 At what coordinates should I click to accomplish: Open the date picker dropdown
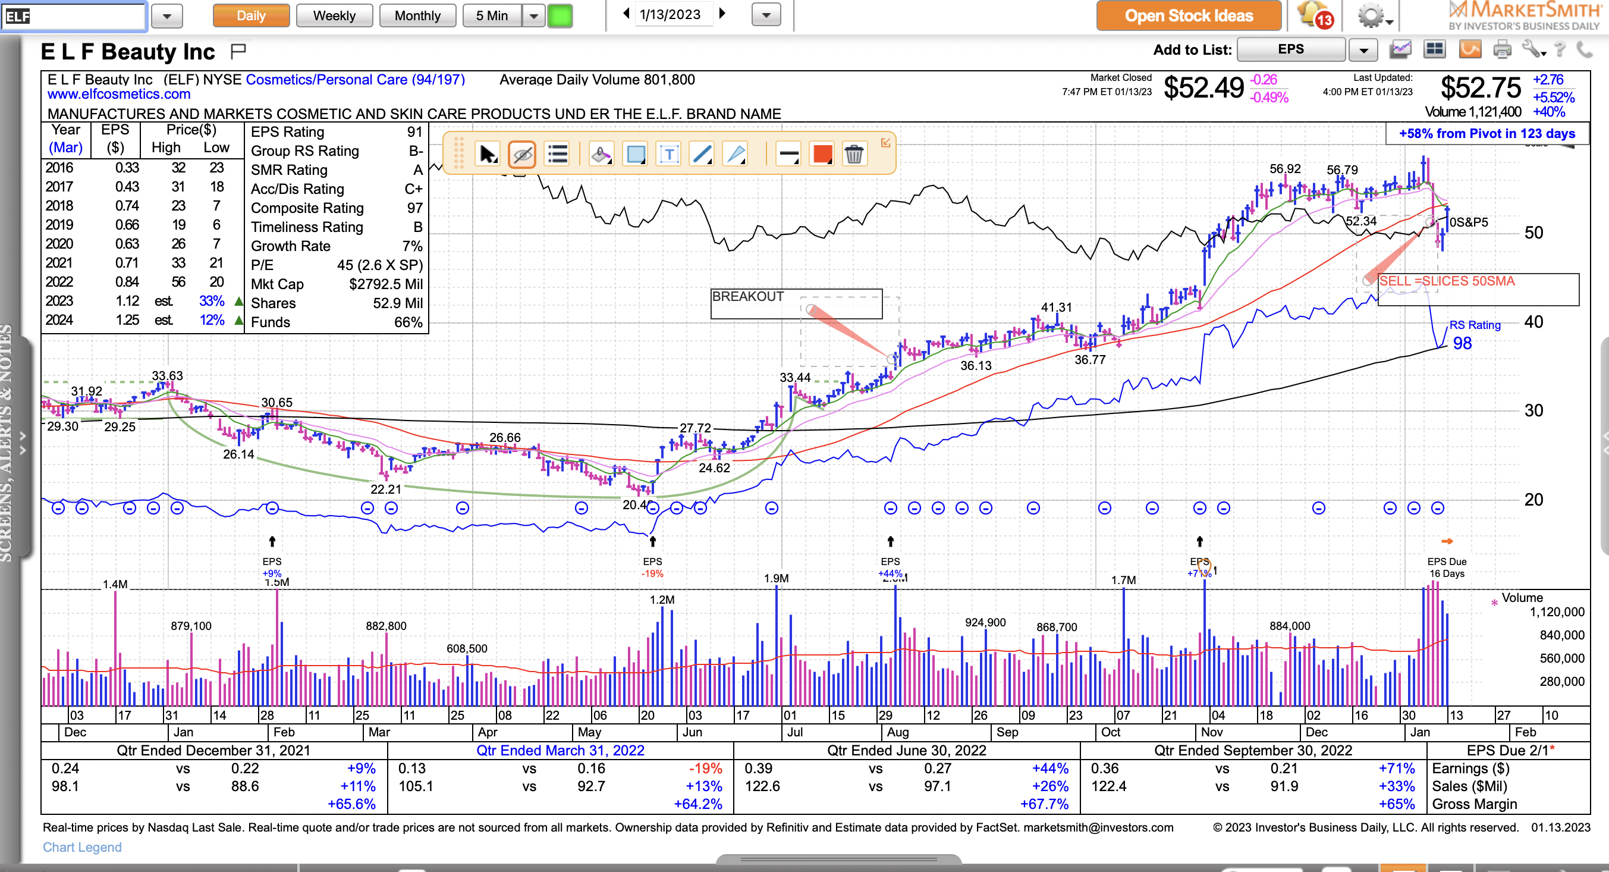766,14
